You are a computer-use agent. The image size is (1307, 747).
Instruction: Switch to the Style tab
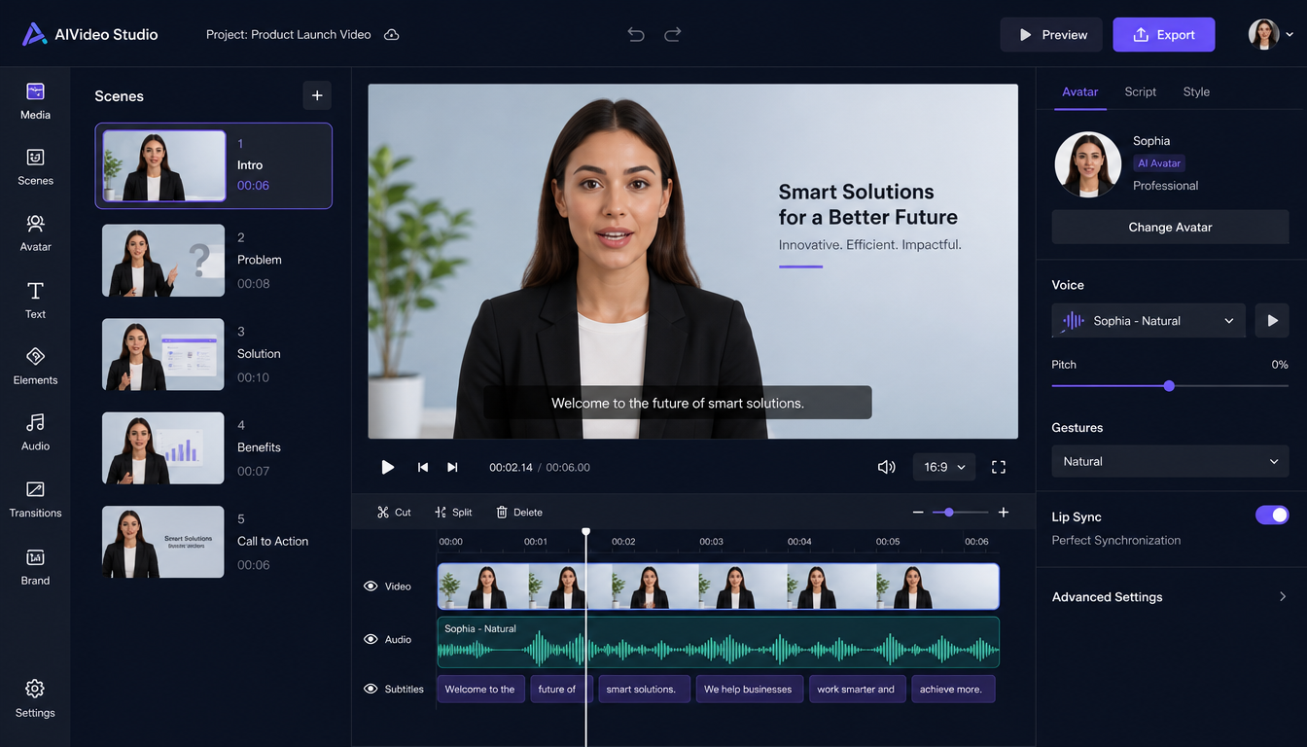(x=1196, y=91)
